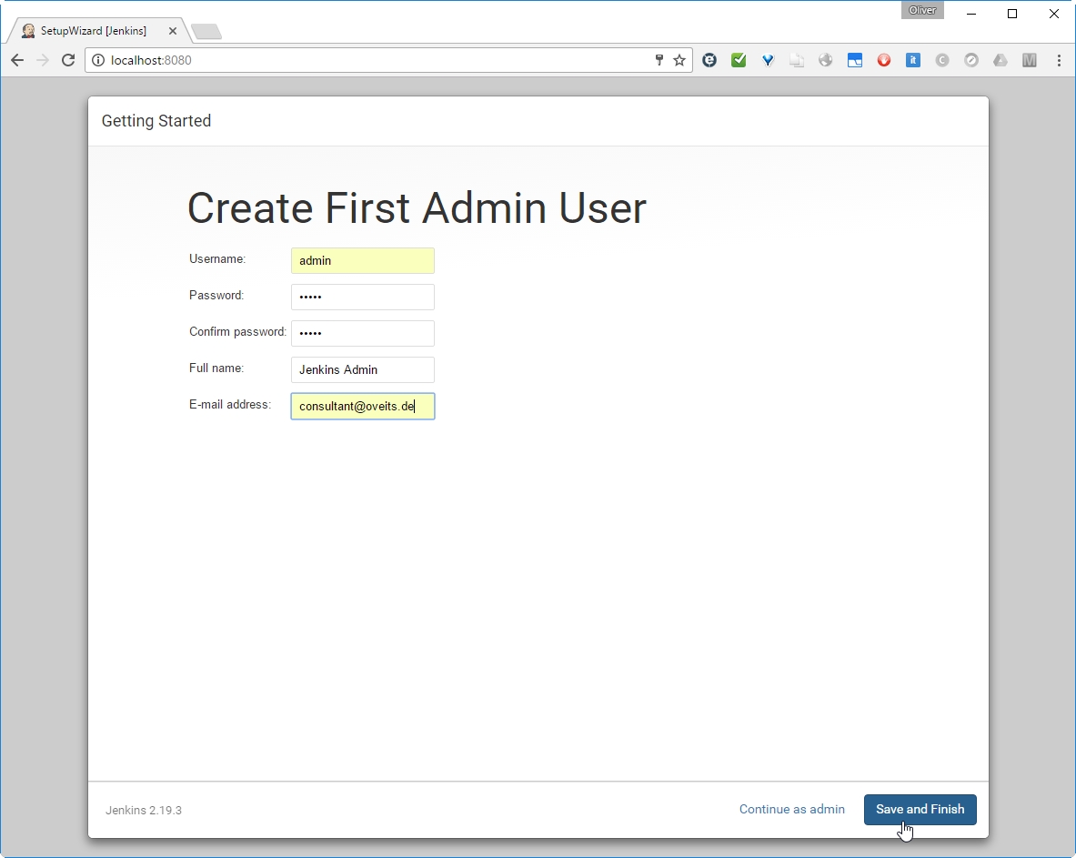Select the Confirm password field
The image size is (1076, 858).
tap(362, 334)
